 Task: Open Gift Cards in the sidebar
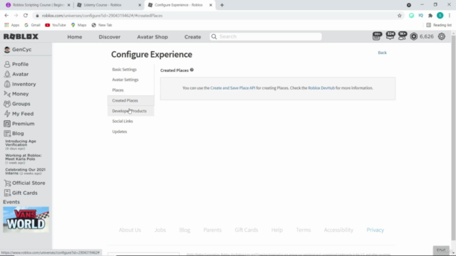coord(21,193)
